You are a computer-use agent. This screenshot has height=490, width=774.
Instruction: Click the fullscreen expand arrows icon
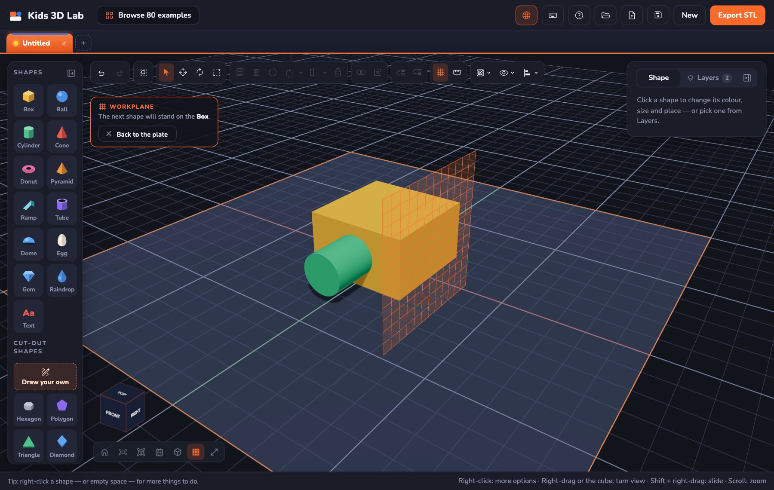tap(214, 452)
